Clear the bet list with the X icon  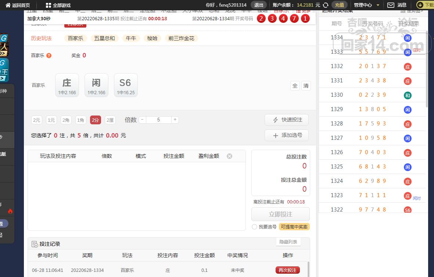pos(229,156)
